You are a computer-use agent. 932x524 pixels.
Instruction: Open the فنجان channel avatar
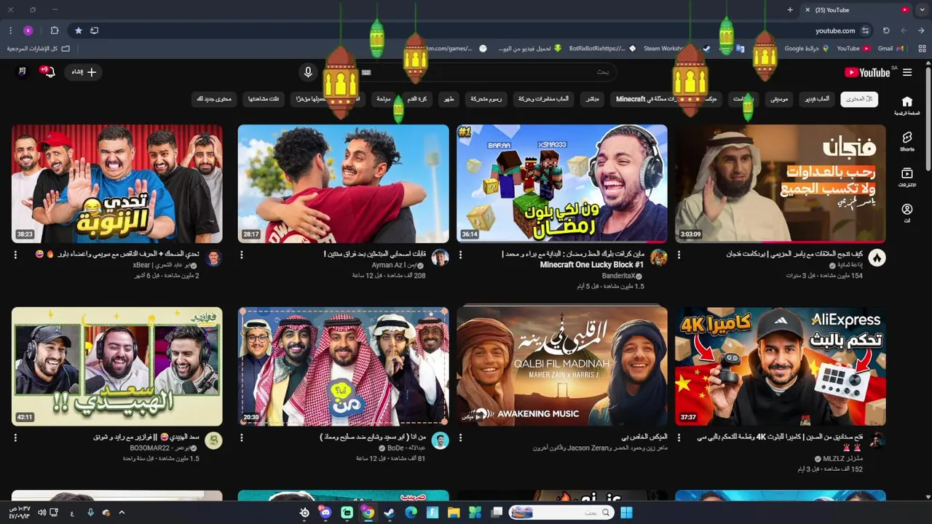point(877,258)
